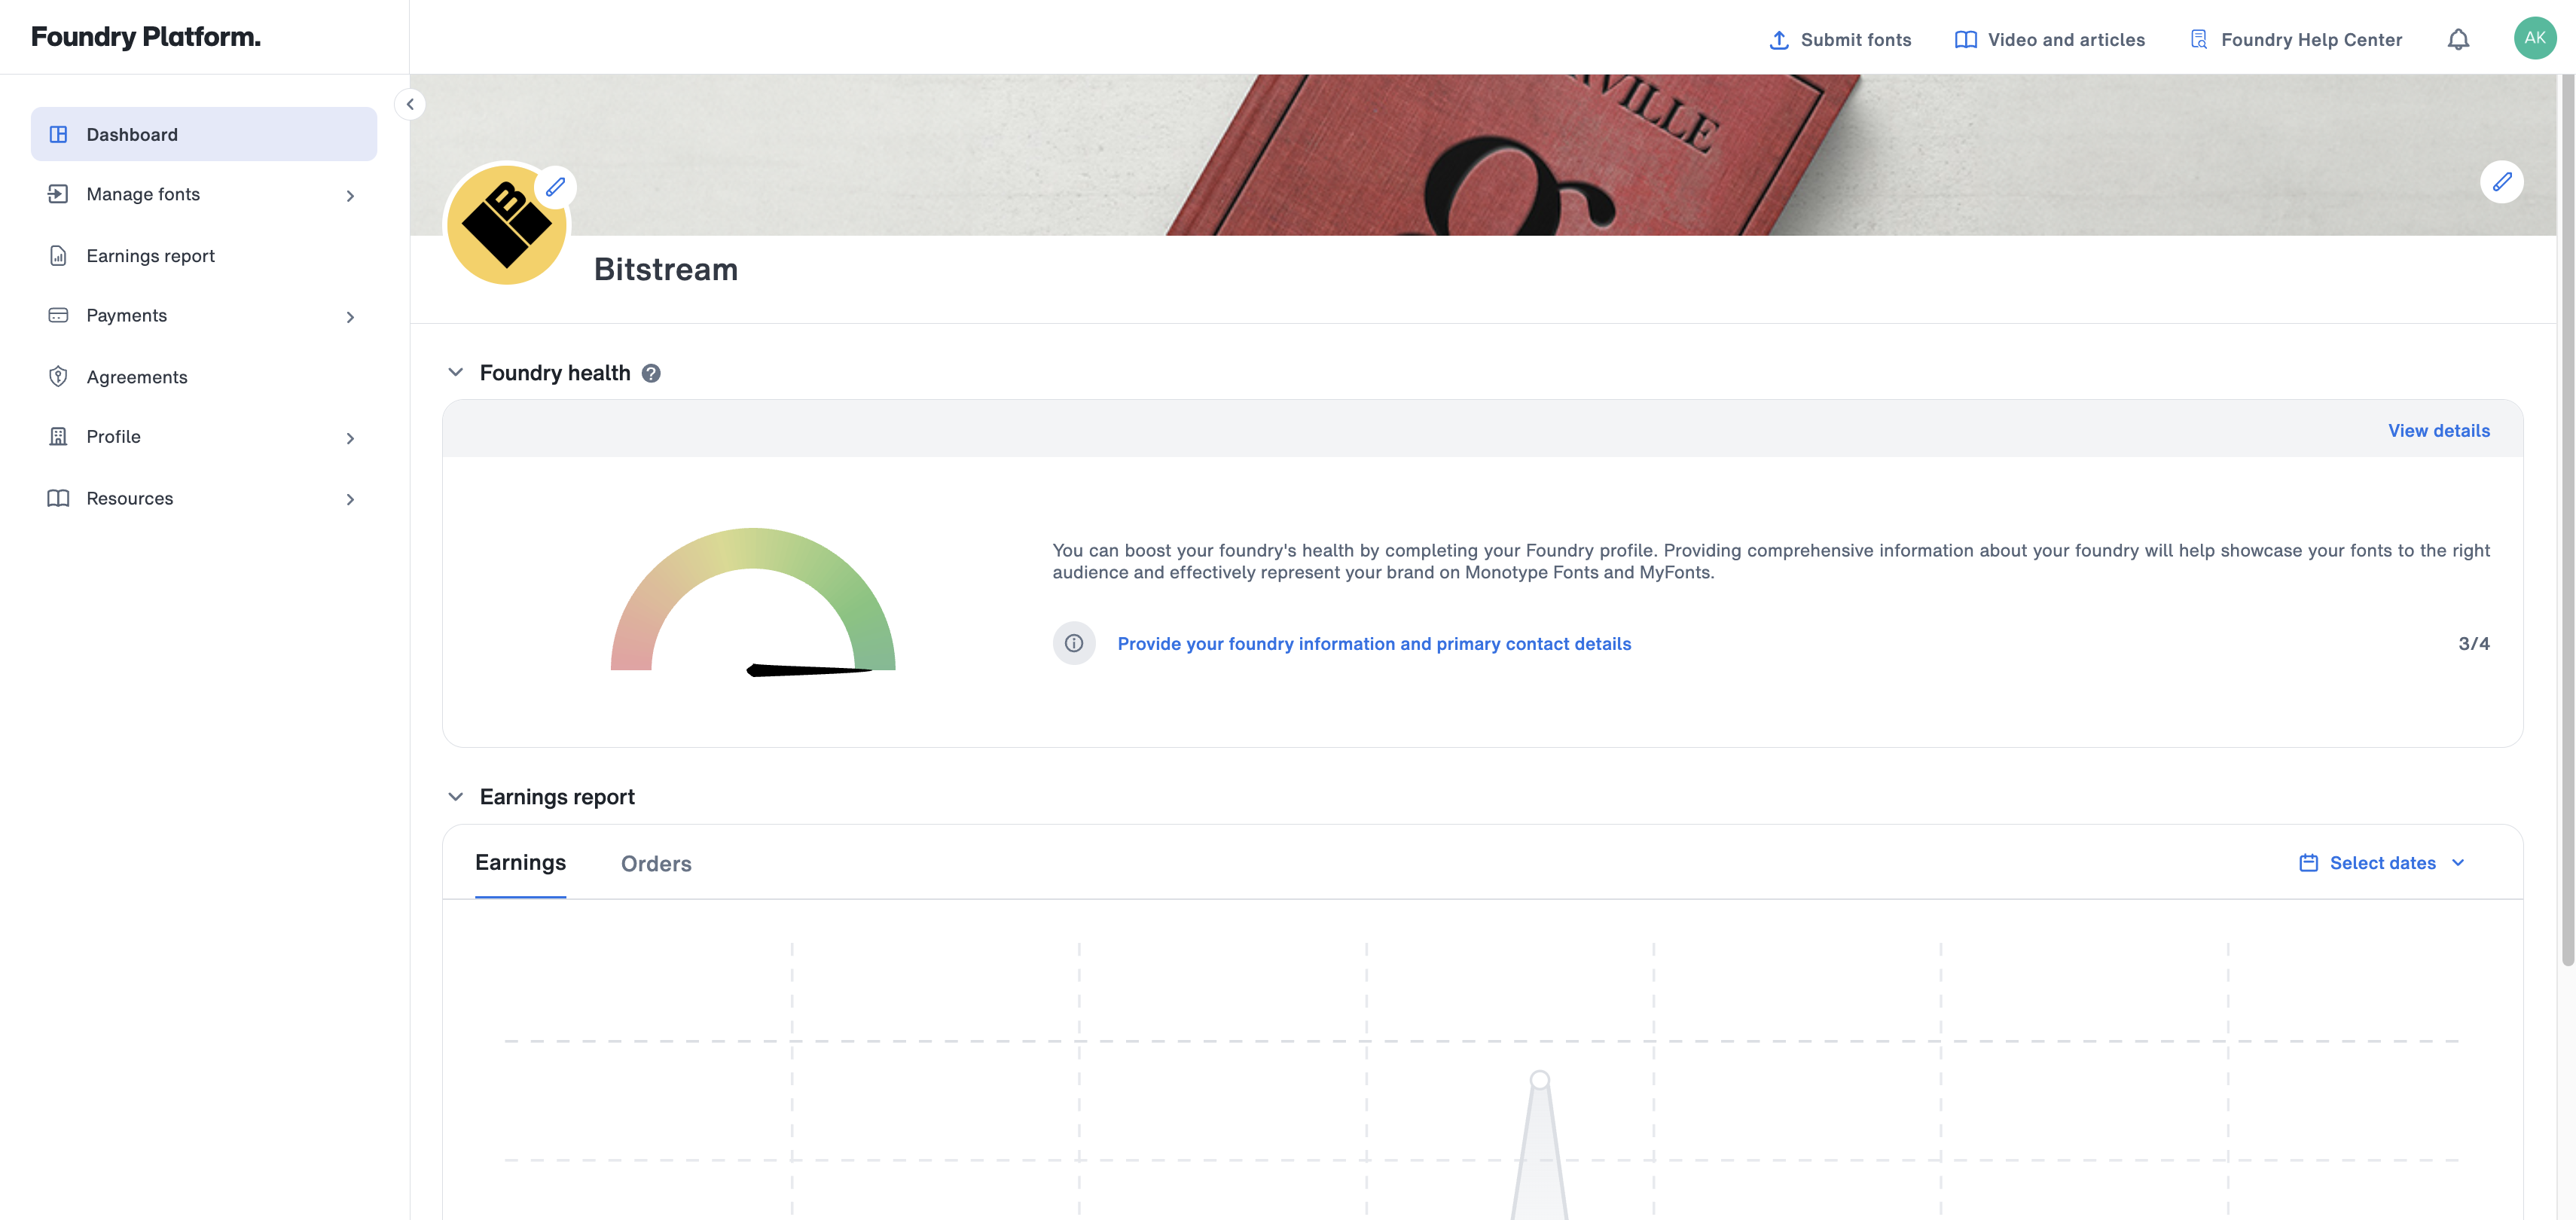Screen dimensions: 2576x1220
Task: Open Agreements in the sidebar
Action: pyautogui.click(x=204, y=377)
